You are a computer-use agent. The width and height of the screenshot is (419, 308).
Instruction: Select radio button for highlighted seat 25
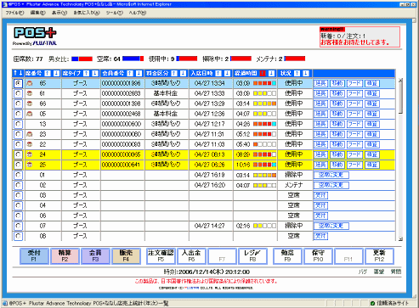pos(18,165)
